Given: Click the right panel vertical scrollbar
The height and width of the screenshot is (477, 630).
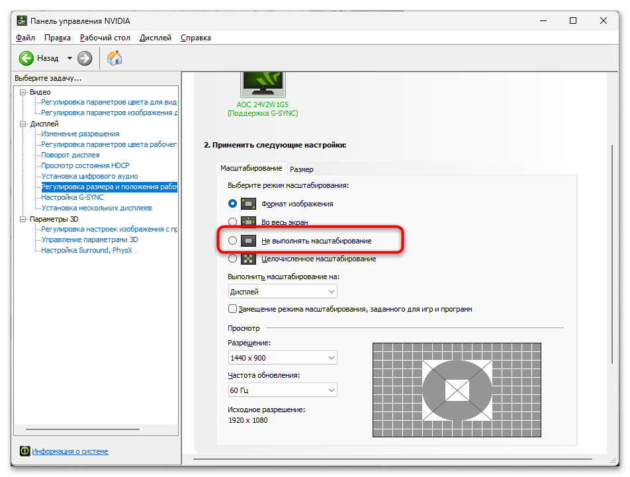Looking at the screenshot, I should point(612,254).
